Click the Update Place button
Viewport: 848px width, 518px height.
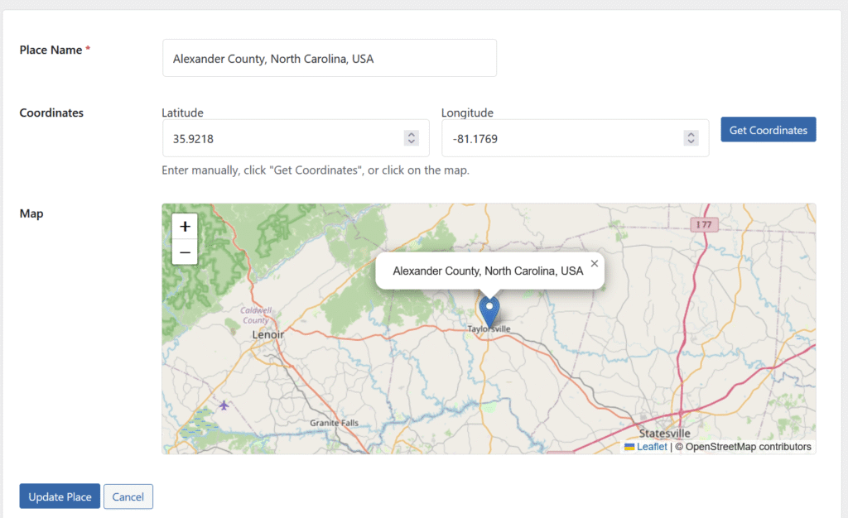coord(60,496)
